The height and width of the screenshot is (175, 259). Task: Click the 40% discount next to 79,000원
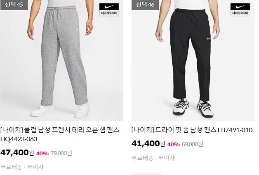tap(42, 154)
